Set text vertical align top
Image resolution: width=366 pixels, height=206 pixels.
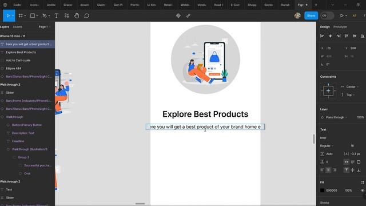(x=347, y=170)
